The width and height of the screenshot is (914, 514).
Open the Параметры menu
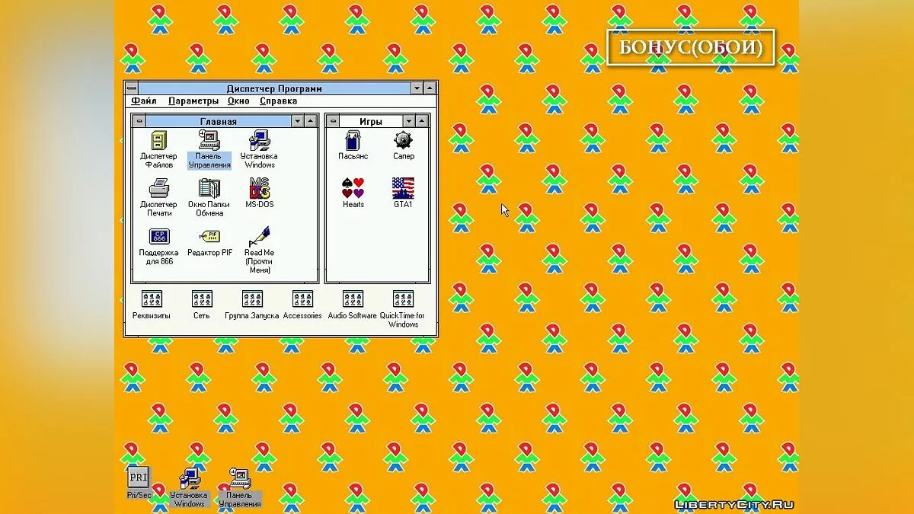click(x=193, y=101)
